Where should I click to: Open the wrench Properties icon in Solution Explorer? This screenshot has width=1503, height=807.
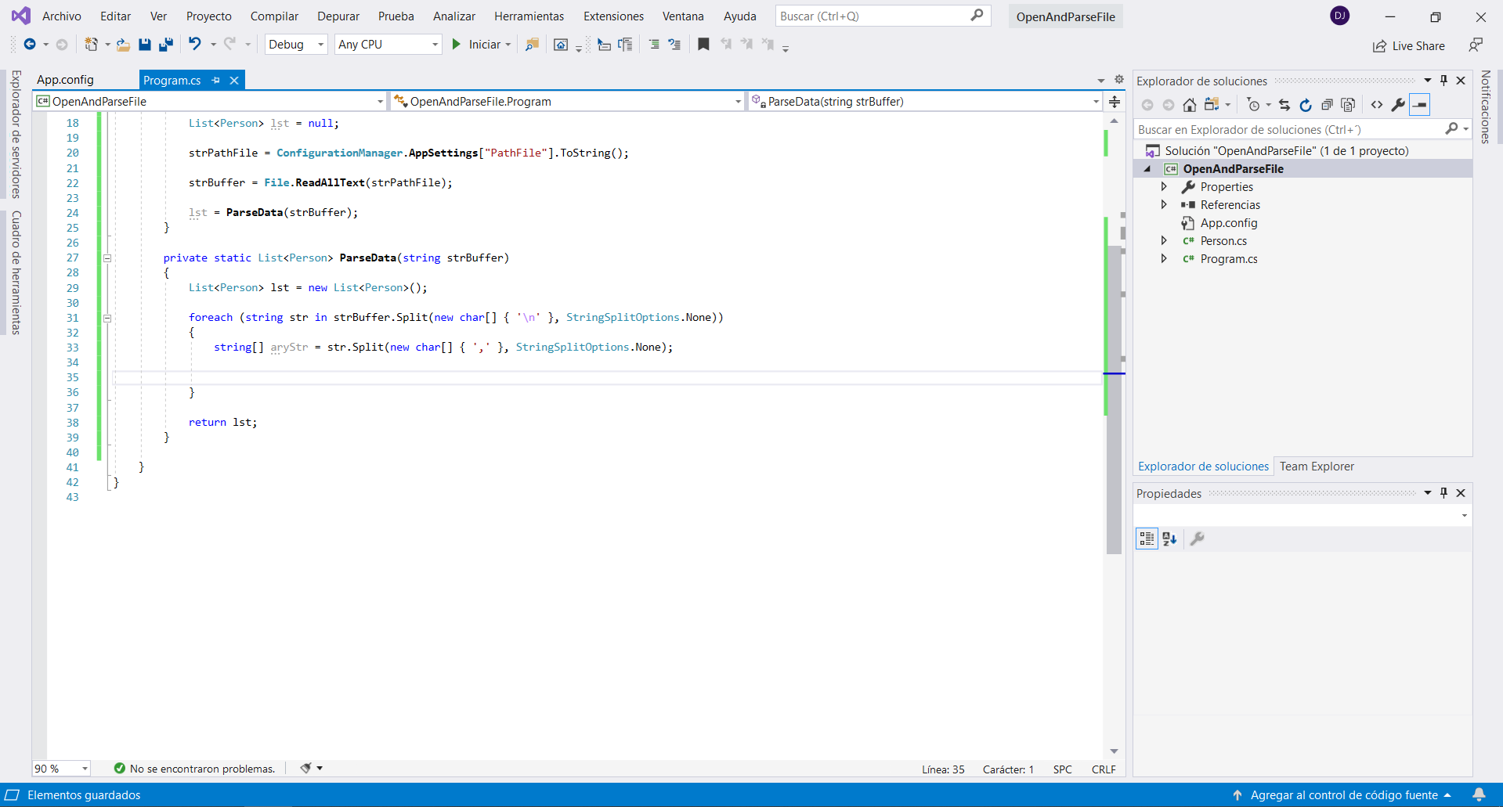(1397, 105)
